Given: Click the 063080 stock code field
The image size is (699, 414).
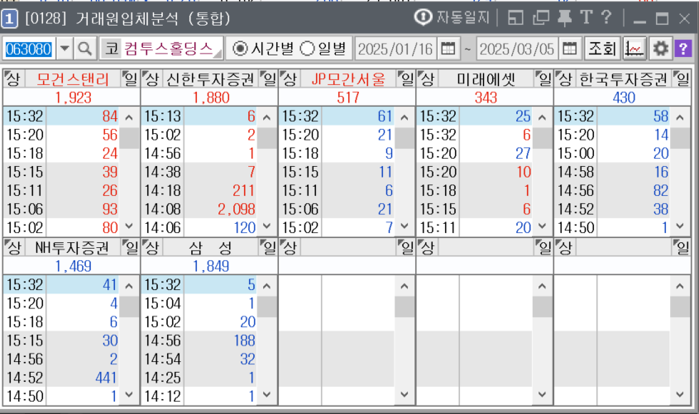Looking at the screenshot, I should pyautogui.click(x=29, y=49).
